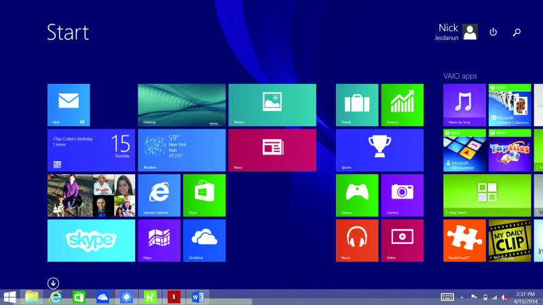Open the My Daily Clip tile
Screen dimensions: 543x305
point(510,241)
